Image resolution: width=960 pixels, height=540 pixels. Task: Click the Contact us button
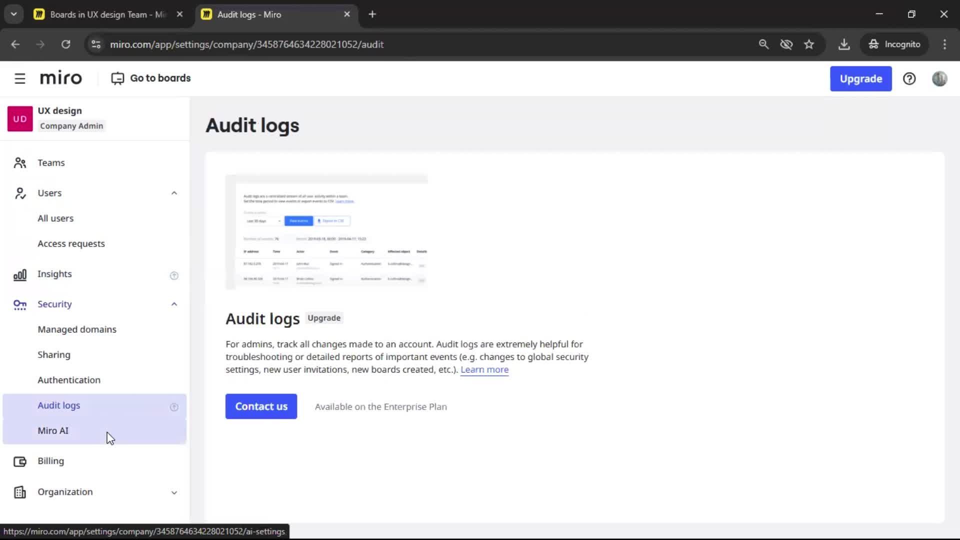pos(261,406)
